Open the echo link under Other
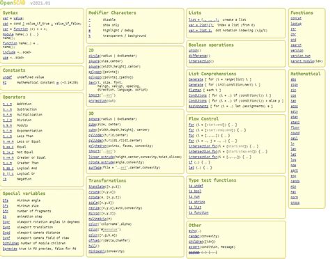The height and width of the screenshot is (259, 330). (192, 231)
